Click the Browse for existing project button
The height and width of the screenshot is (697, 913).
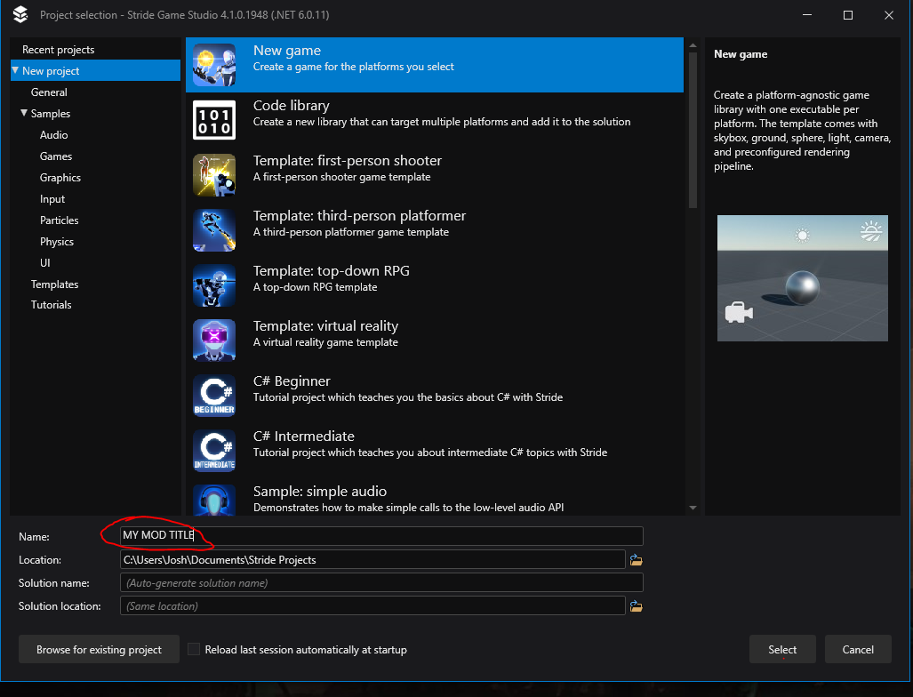tap(99, 649)
